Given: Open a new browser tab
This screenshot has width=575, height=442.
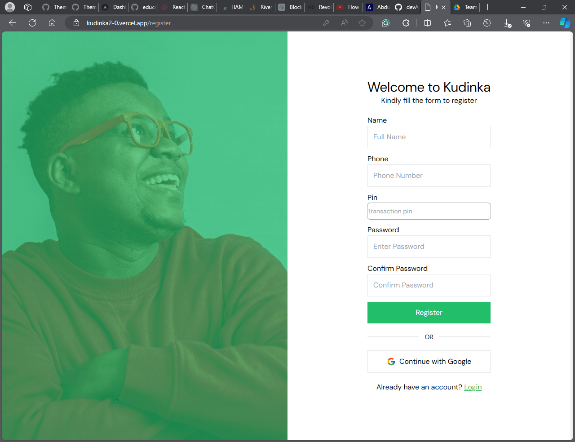Looking at the screenshot, I should point(488,7).
